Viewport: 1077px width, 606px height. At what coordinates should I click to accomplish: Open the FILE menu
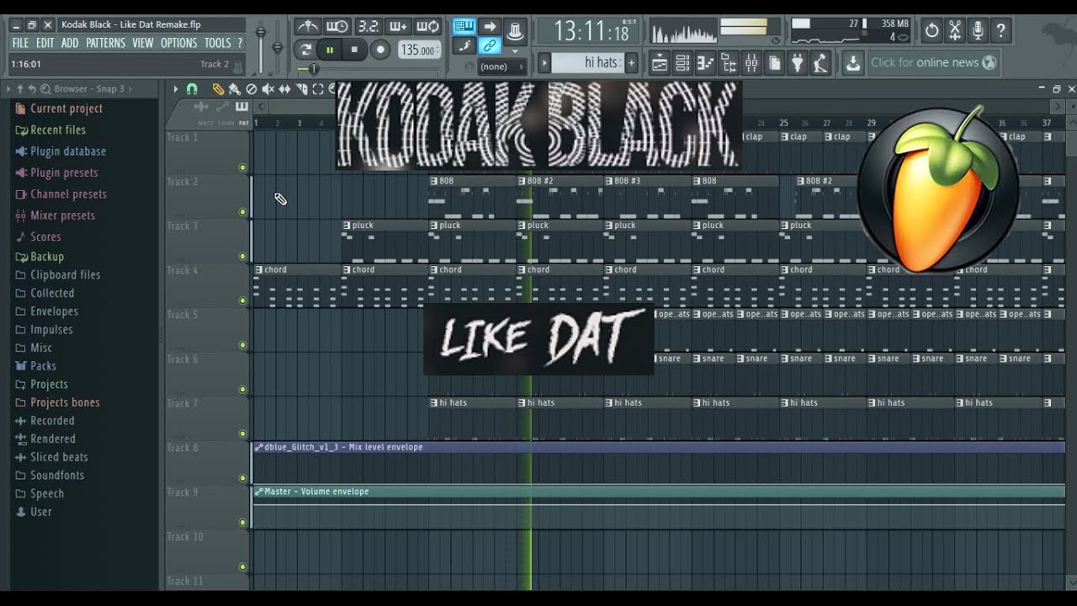pyautogui.click(x=20, y=43)
